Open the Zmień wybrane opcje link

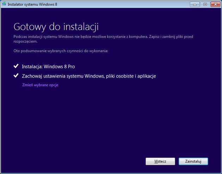tap(40, 85)
